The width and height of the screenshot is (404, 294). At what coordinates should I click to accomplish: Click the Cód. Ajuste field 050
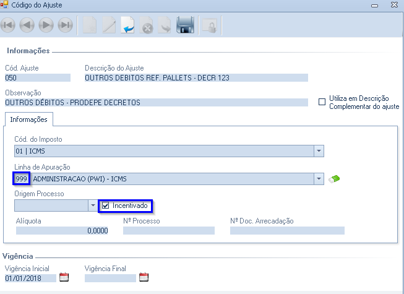coord(38,78)
